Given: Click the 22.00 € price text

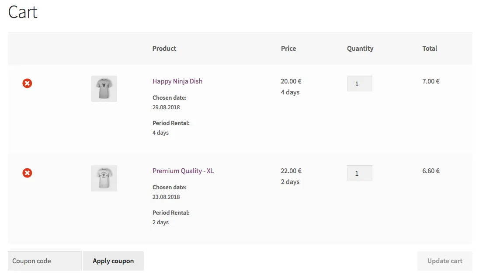Looking at the screenshot, I should (291, 171).
